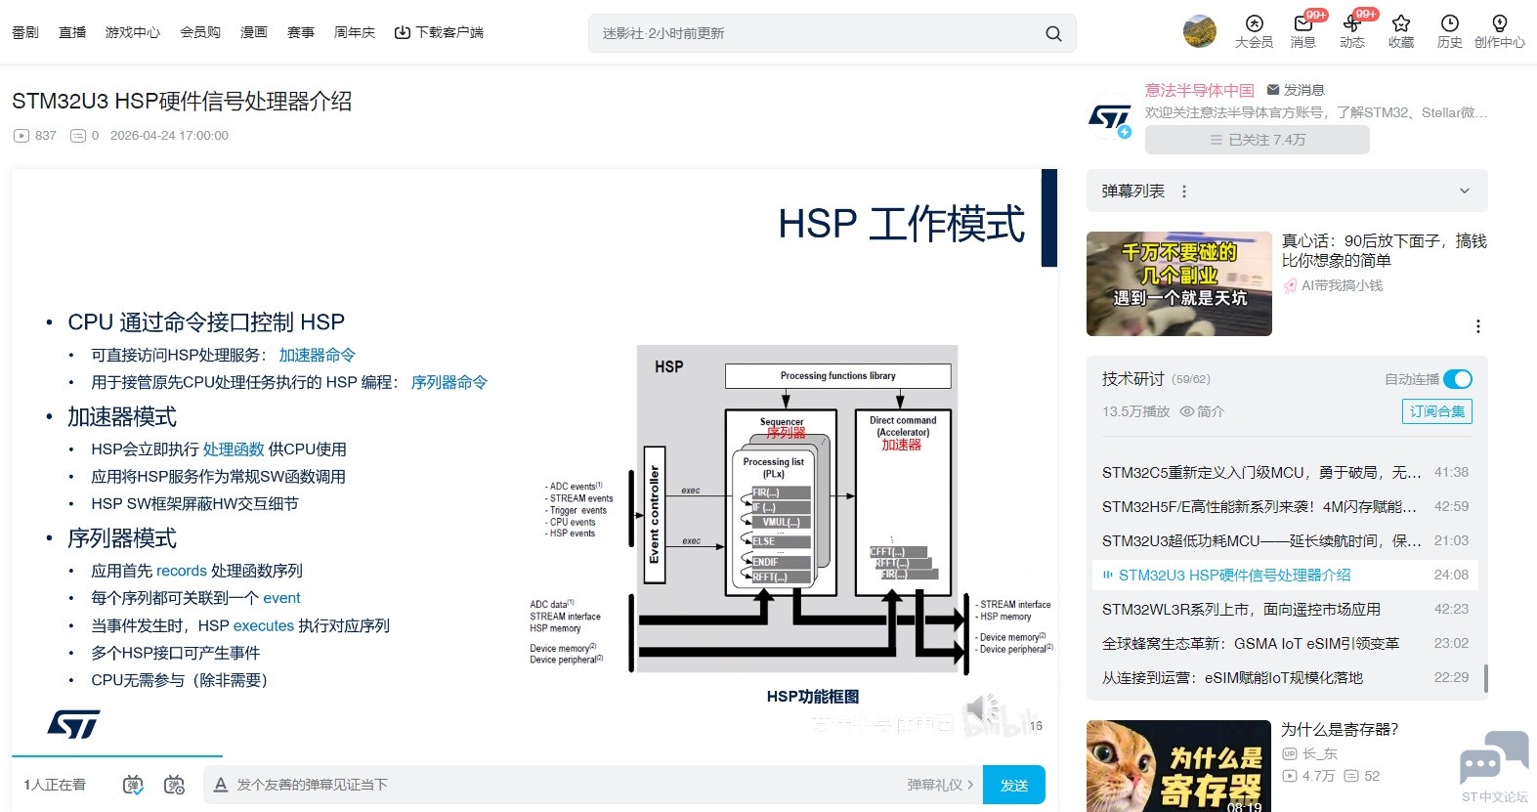
Task: Open the 漫画 nav item
Action: (254, 32)
